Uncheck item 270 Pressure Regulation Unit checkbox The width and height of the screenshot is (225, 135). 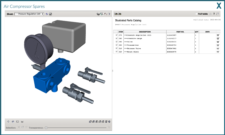(116, 35)
